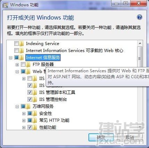Image resolution: width=149 pixels, height=148 pixels.
Task: Click the Windows 功能 title bar icon
Action: tap(5, 5)
